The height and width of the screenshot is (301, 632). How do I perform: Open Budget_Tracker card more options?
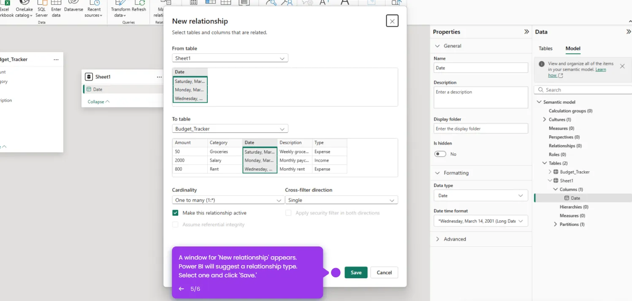click(56, 60)
